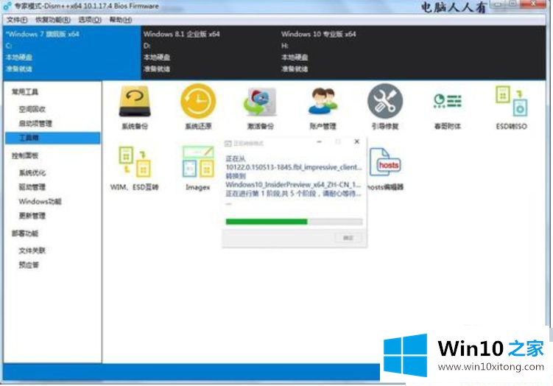
Task: Open the hosts编辑器 editor
Action: [x=385, y=168]
